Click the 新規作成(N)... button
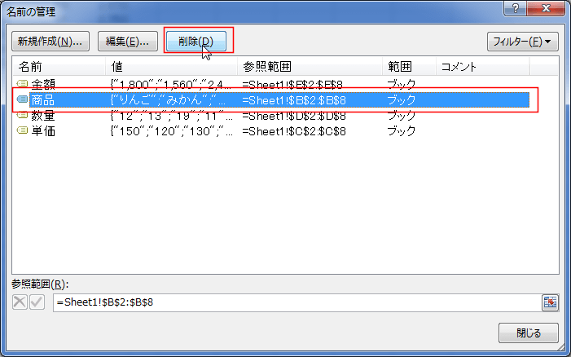Image resolution: width=571 pixels, height=357 pixels. click(51, 42)
